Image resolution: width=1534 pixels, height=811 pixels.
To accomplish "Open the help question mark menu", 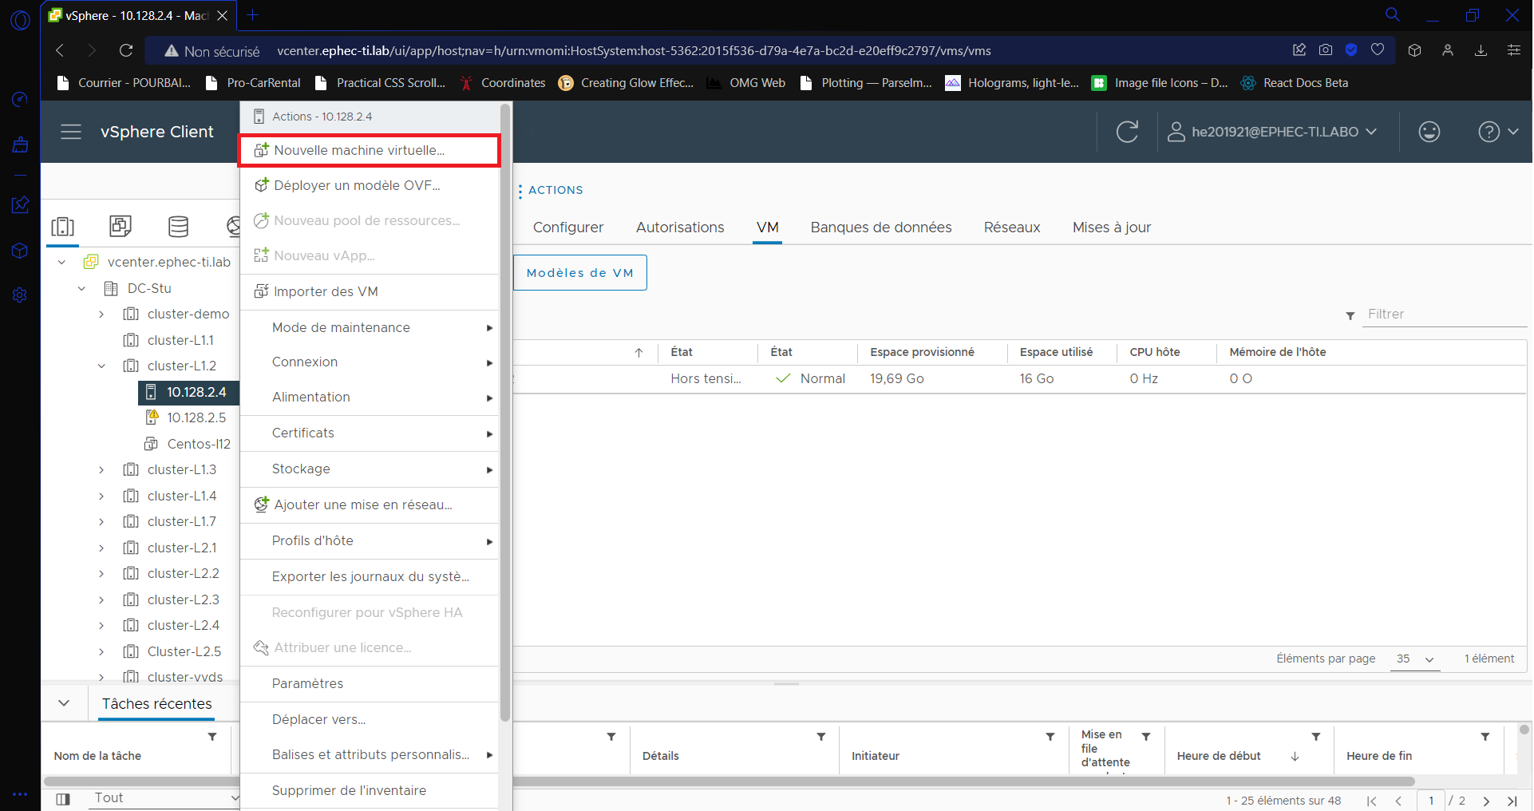I will (1497, 132).
